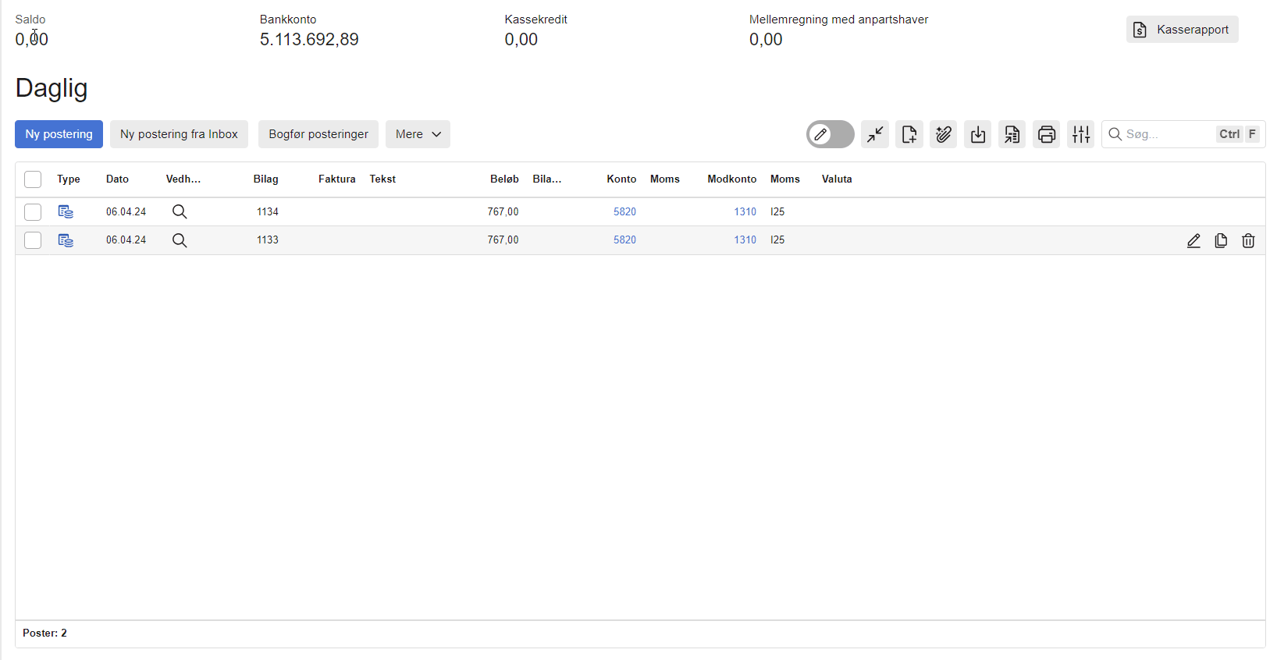Screen dimensions: 1277x660
Task: Delete entry 1133 with trash icon
Action: 1248,241
